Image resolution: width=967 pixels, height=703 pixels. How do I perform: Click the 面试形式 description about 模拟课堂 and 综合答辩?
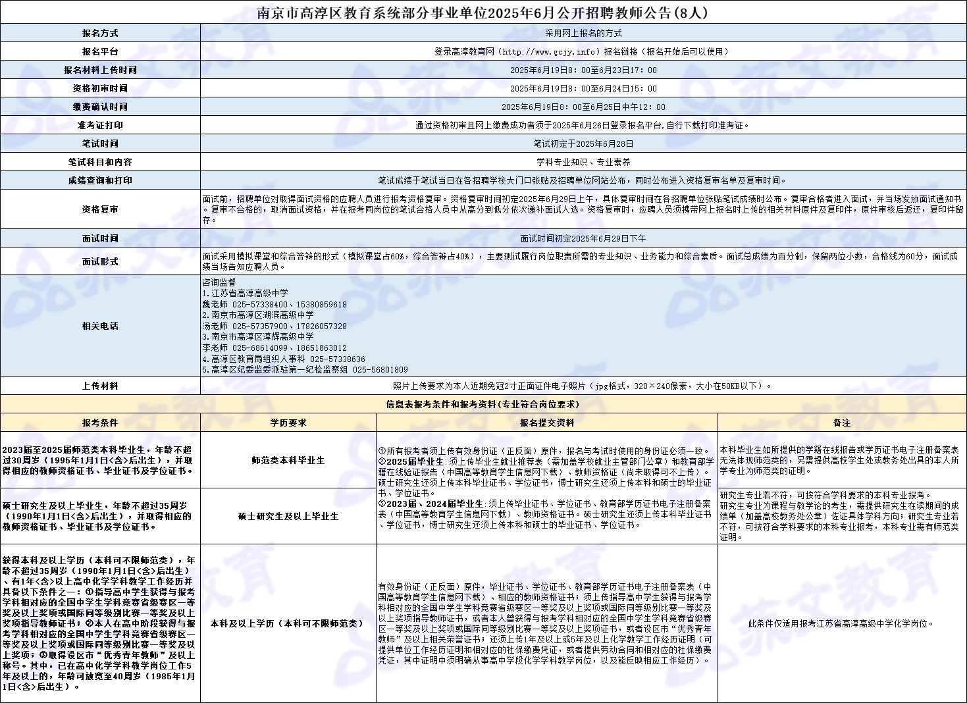[583, 261]
